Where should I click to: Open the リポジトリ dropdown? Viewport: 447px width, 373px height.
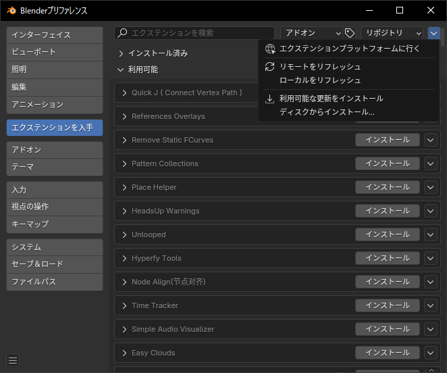click(x=392, y=33)
